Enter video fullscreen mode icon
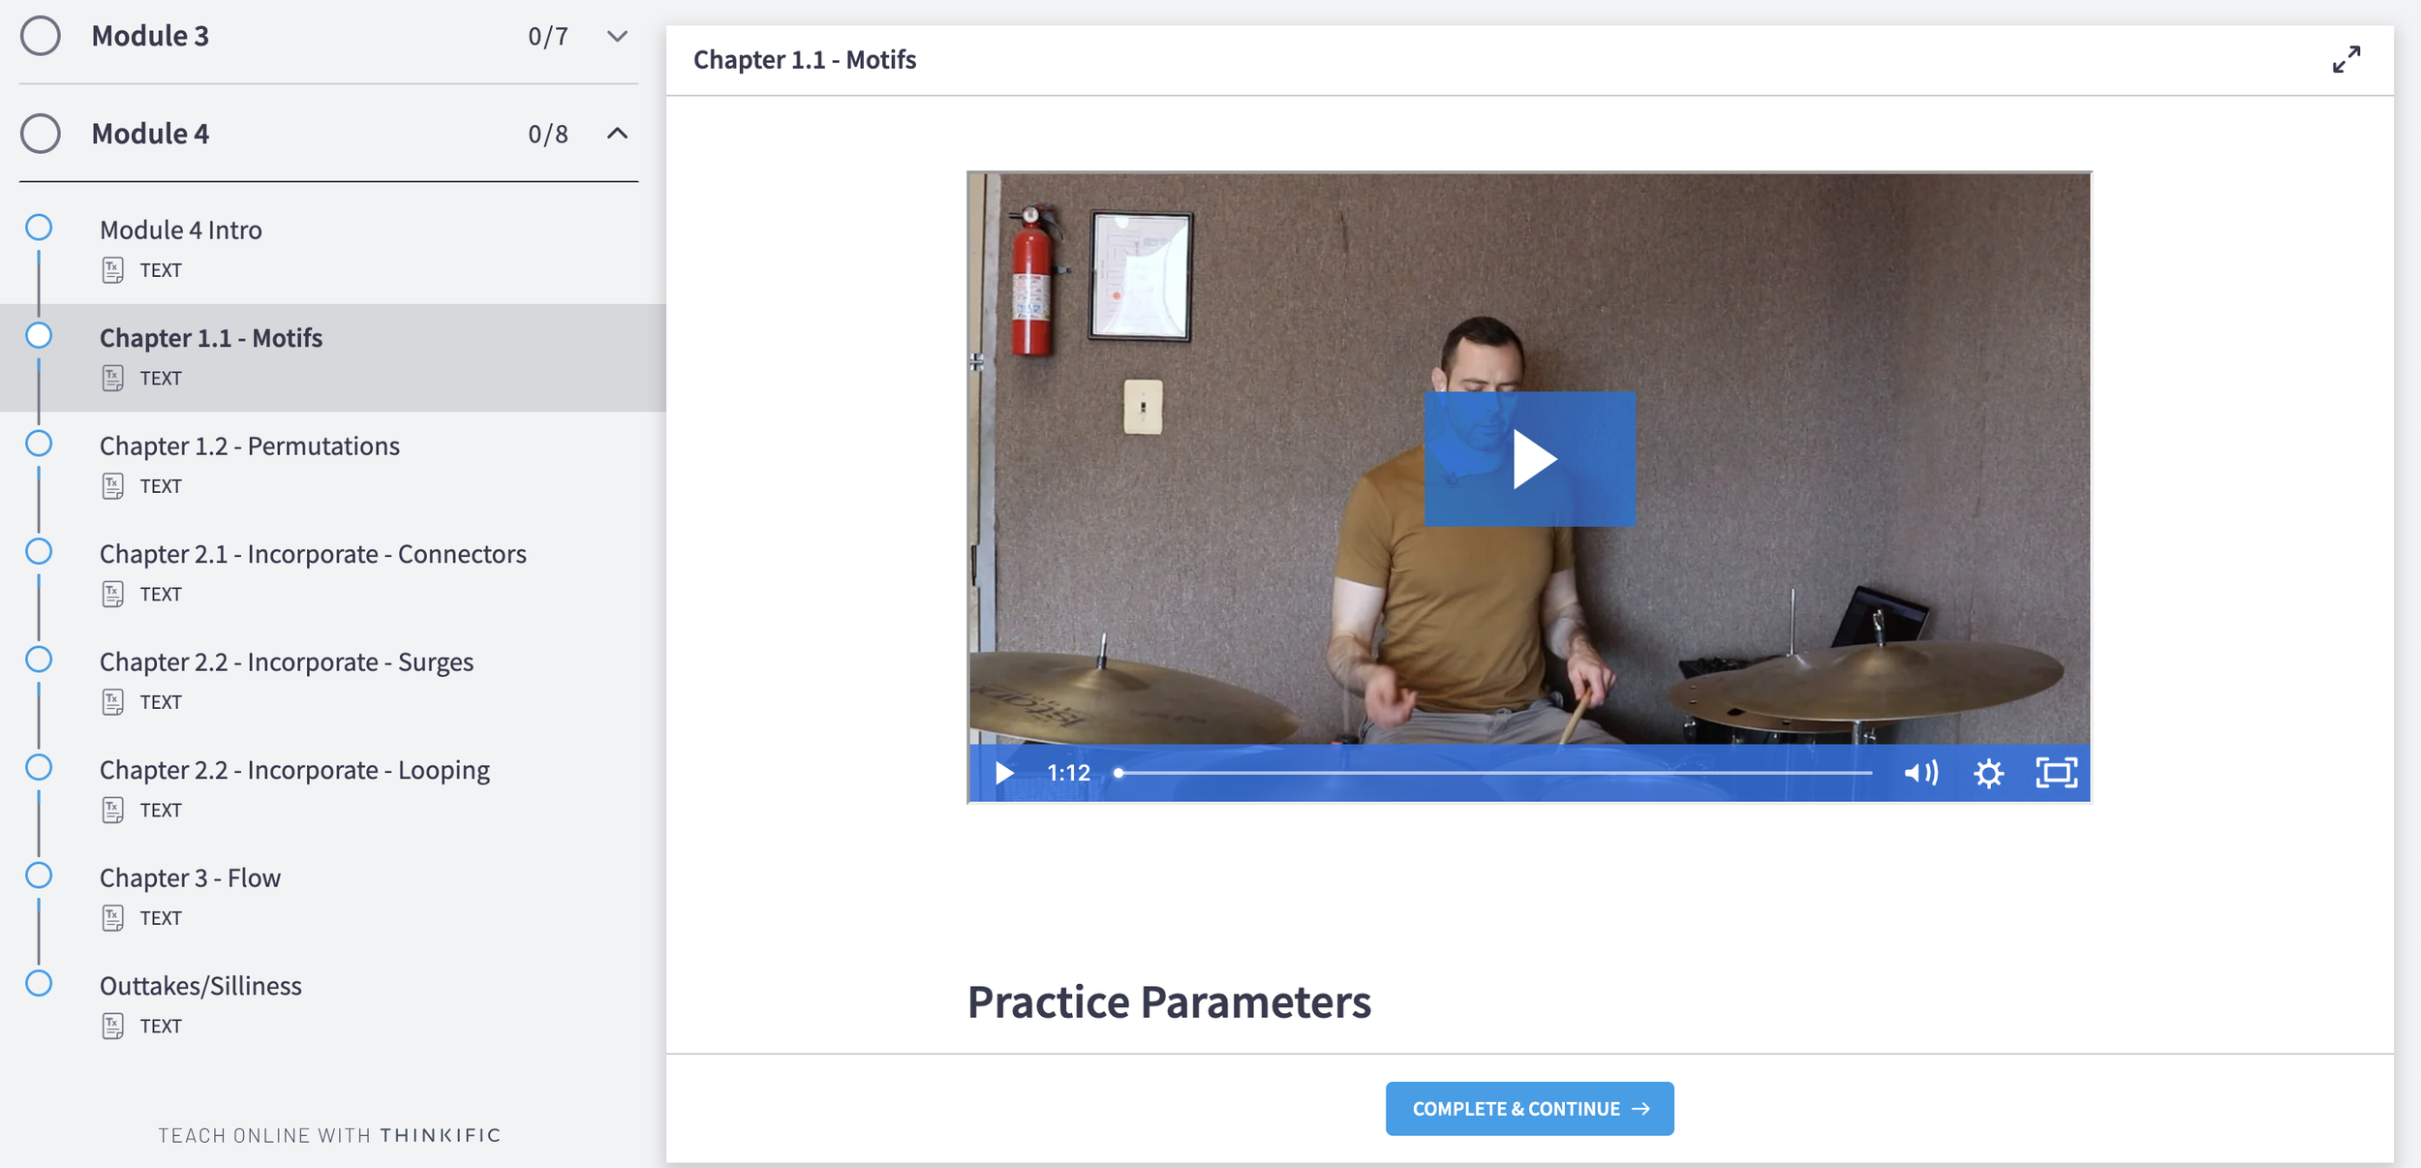The width and height of the screenshot is (2421, 1168). pyautogui.click(x=2056, y=773)
